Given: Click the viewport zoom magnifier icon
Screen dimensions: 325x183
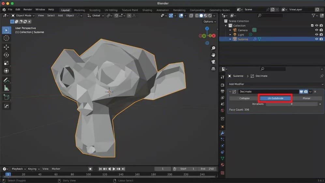Looking at the screenshot, I should pyautogui.click(x=213, y=48).
